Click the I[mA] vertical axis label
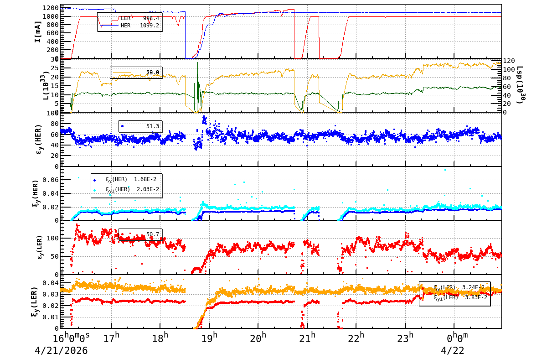 pyautogui.click(x=38, y=32)
